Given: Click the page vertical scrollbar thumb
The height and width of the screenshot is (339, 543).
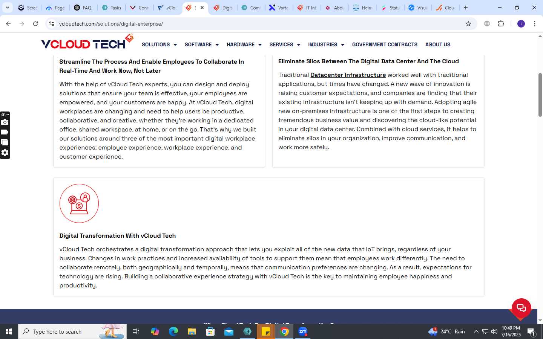Looking at the screenshot, I should pos(540,95).
